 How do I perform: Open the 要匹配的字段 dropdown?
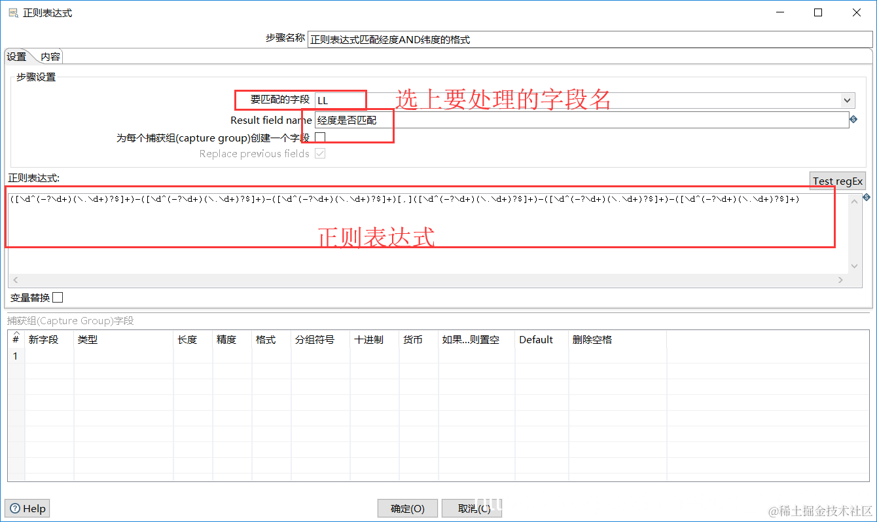(x=848, y=100)
